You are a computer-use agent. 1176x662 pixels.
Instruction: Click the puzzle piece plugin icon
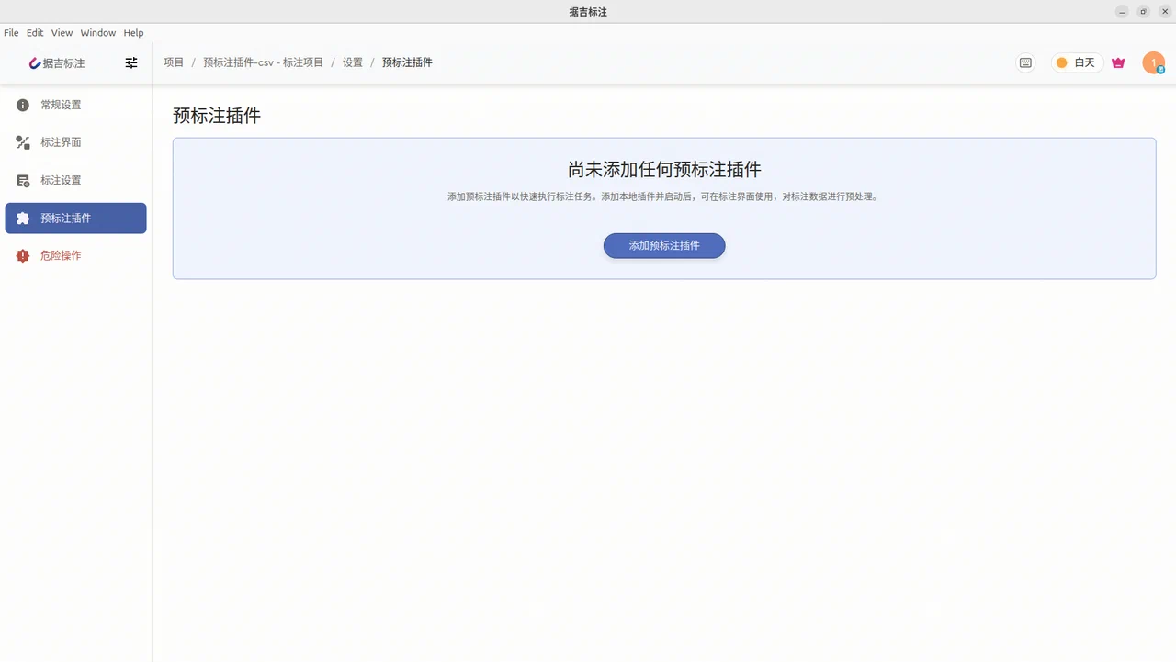click(x=23, y=219)
